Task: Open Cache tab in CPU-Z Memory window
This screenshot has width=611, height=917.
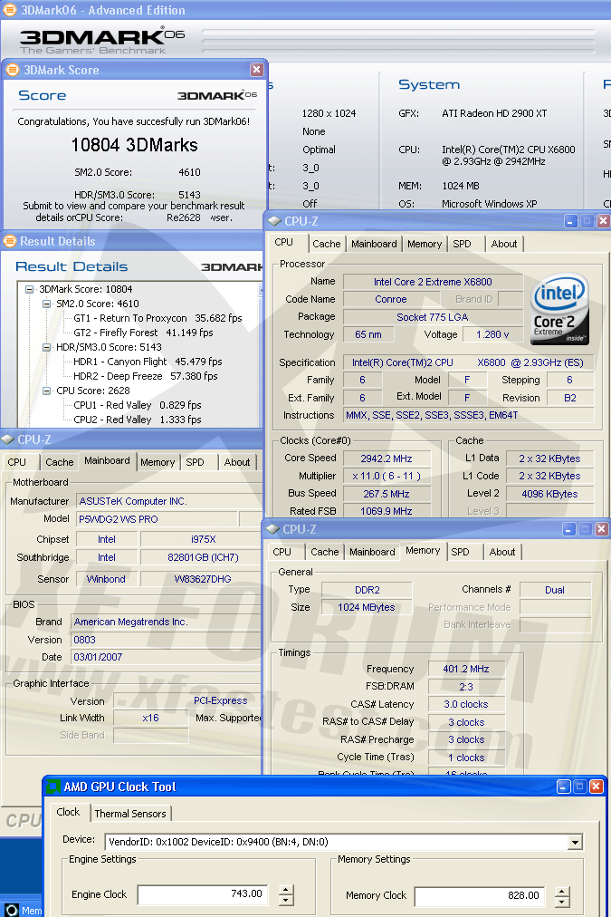Action: [325, 552]
